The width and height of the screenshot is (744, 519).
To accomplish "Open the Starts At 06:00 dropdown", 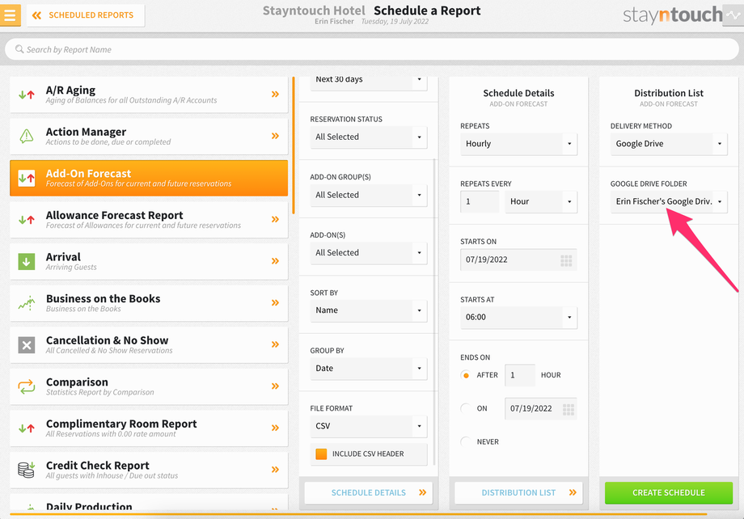I will [518, 318].
